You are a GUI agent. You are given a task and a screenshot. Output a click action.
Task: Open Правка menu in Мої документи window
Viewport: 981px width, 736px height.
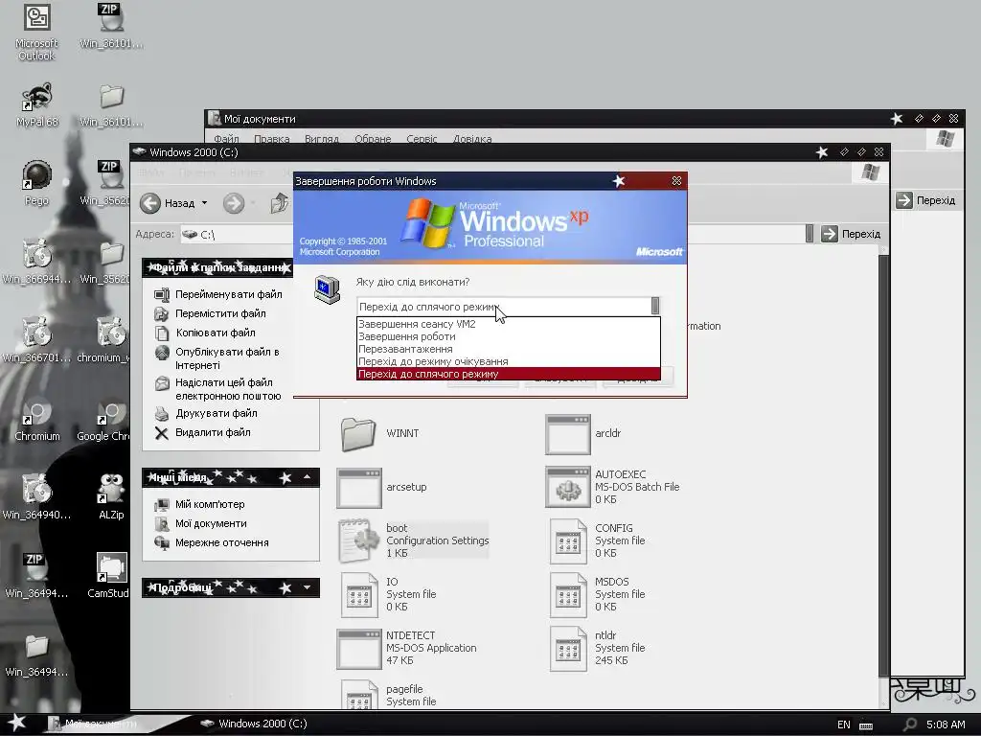click(x=271, y=138)
